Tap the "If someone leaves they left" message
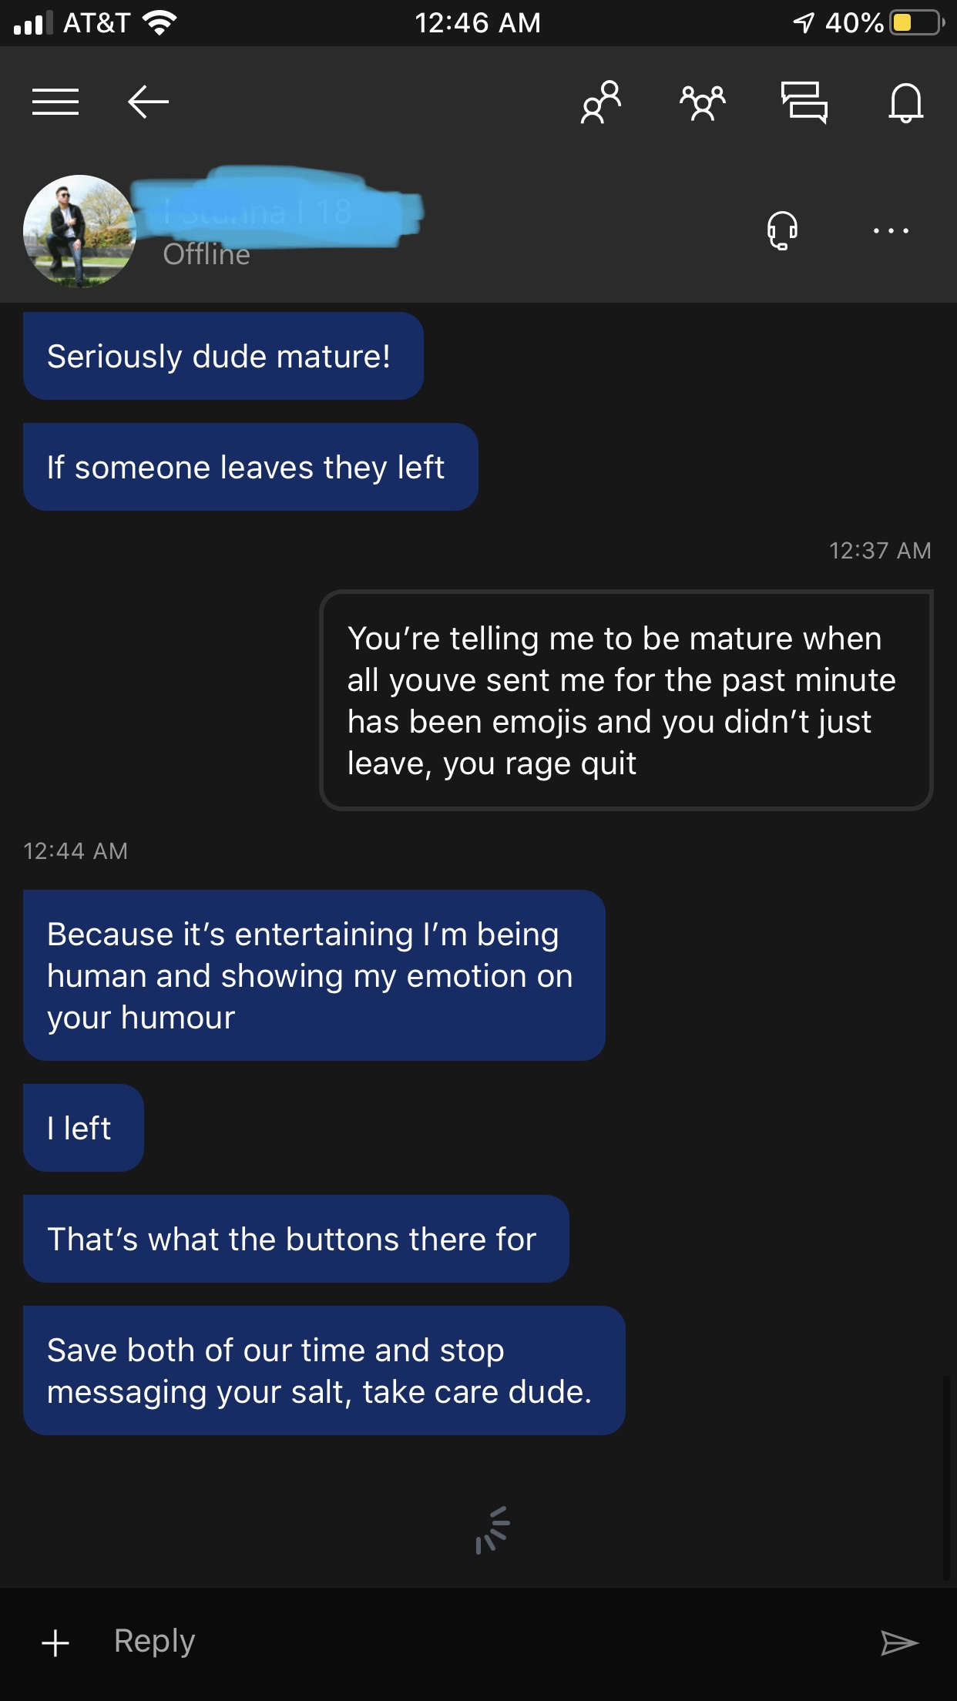The width and height of the screenshot is (957, 1701). [x=250, y=467]
